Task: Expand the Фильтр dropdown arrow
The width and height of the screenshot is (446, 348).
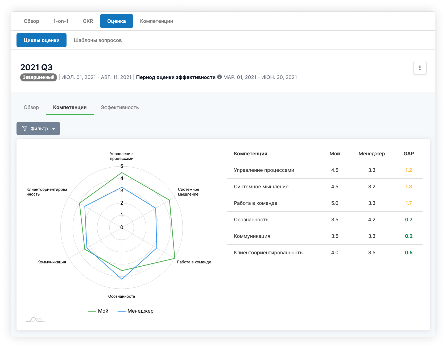Action: 54,129
